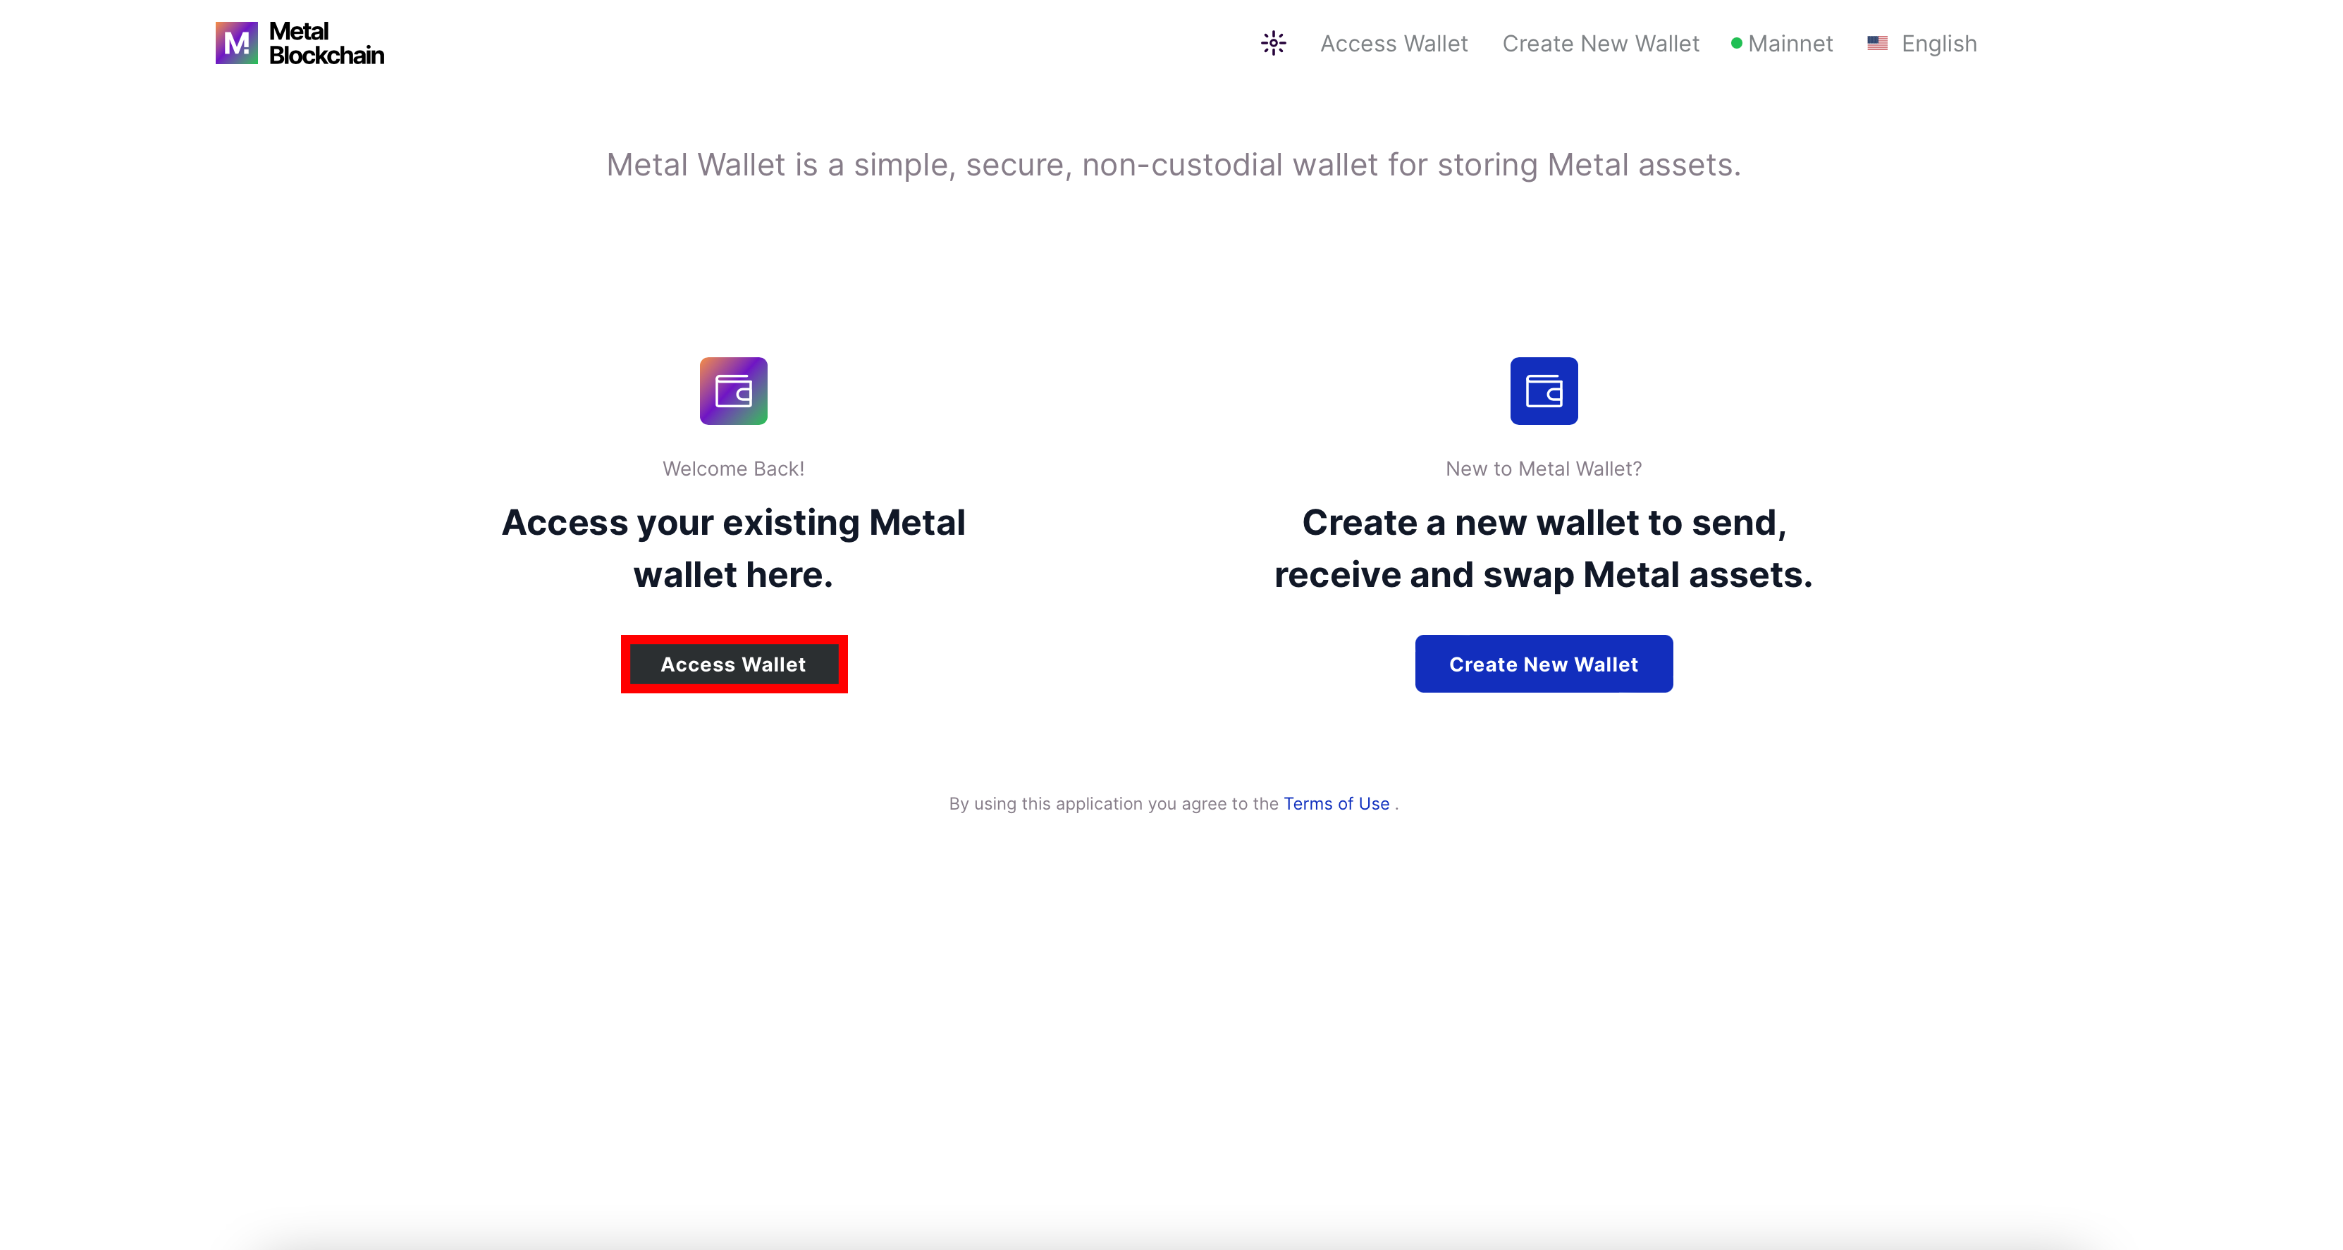Click the blue wallet icon
This screenshot has width=2343, height=1250.
coord(1544,391)
